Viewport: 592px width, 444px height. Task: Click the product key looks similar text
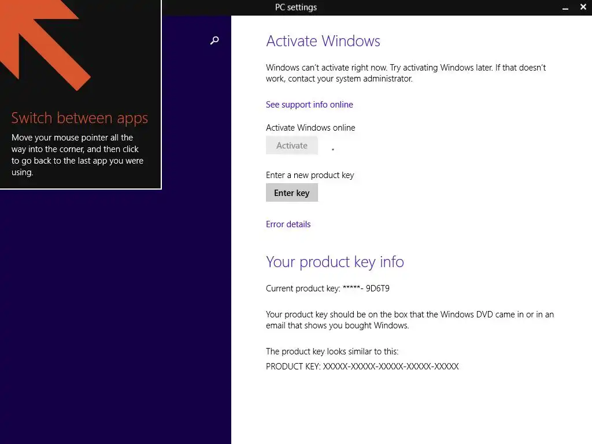click(332, 351)
